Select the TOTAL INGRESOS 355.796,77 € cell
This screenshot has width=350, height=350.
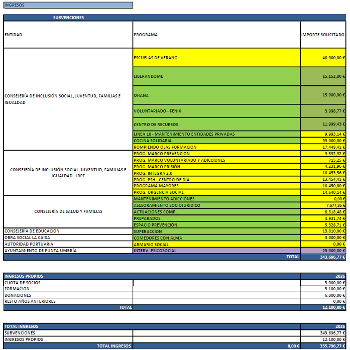tap(323, 346)
